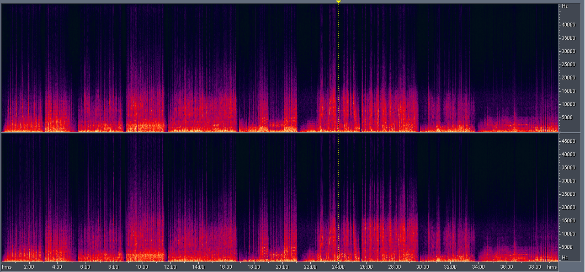
Task: Click 15000 on the upper channel frequency scale
Action: (x=568, y=90)
